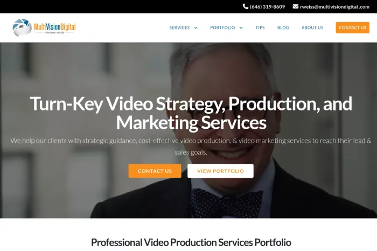Screen dimensions: 377x251
Task: Go to the Tips page
Action: click(260, 27)
